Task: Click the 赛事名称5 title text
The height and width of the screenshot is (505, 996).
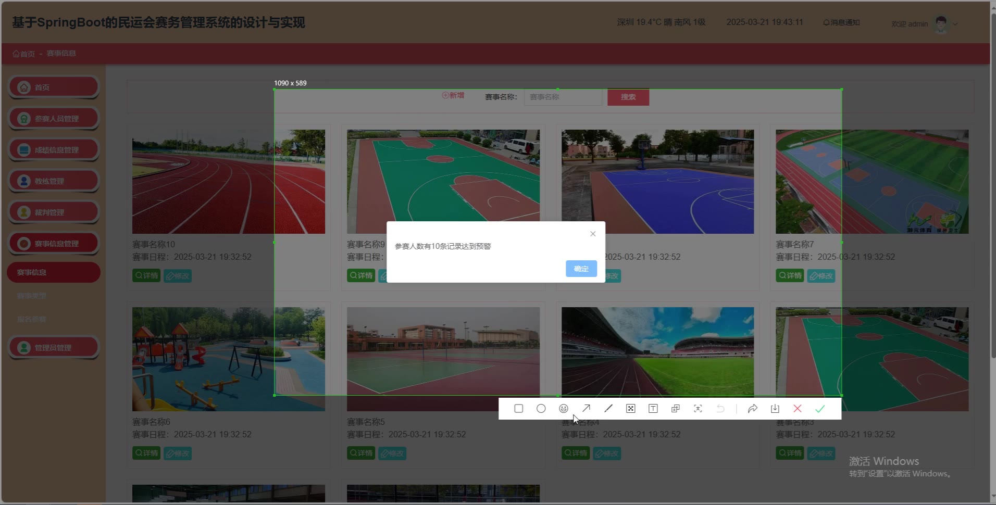Action: click(366, 422)
